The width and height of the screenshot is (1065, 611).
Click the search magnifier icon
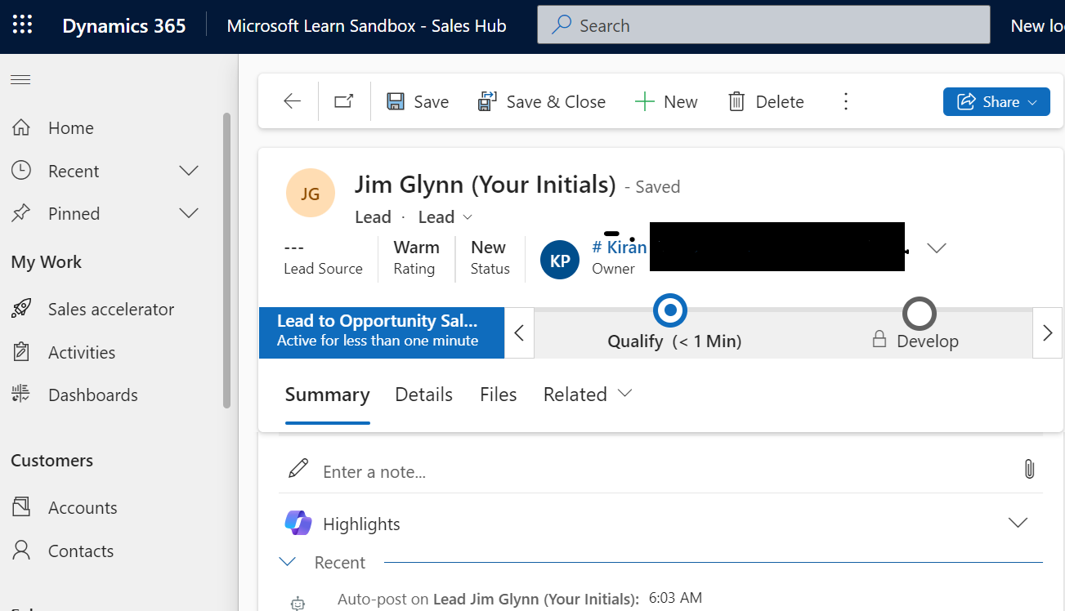point(562,25)
